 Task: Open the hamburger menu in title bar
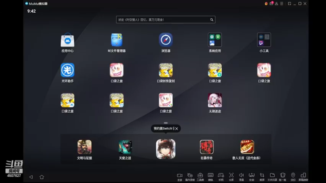pos(282,4)
